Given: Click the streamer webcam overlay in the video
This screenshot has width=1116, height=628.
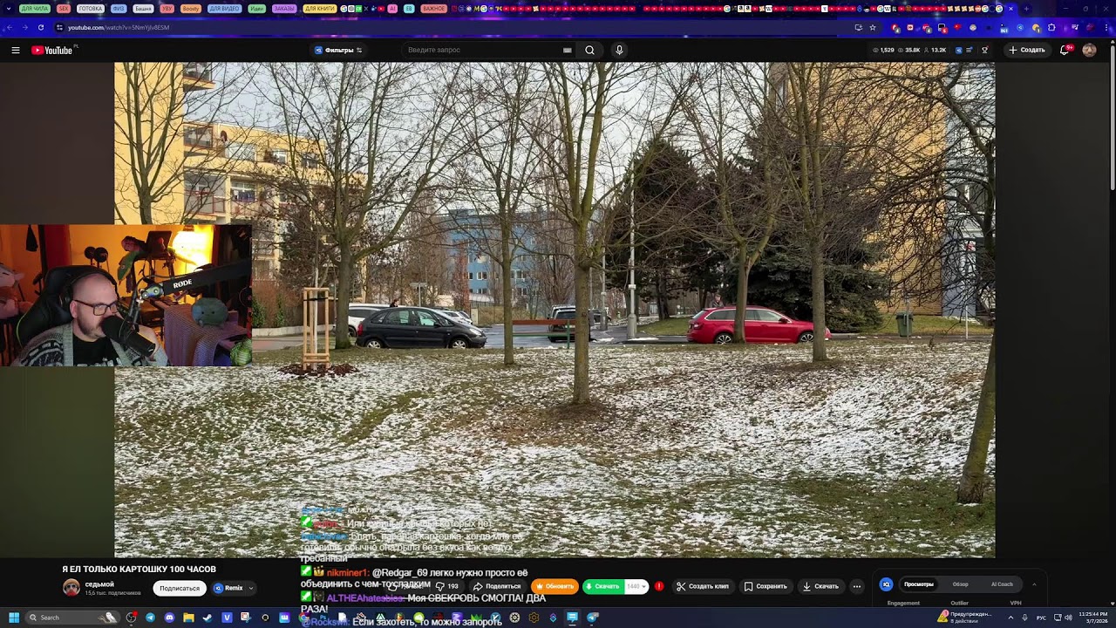Looking at the screenshot, I should pyautogui.click(x=126, y=295).
